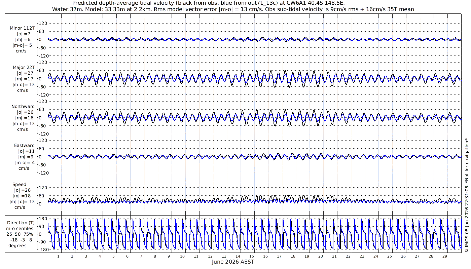Click the '120' tick of Minor 112T axis
The height and width of the screenshot is (269, 471).
[x=43, y=23]
